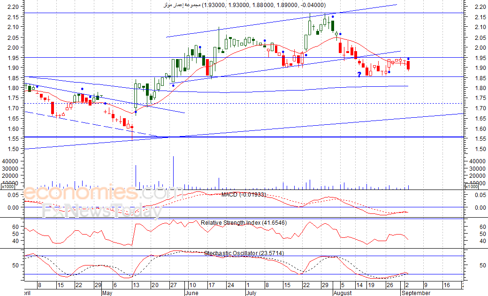Image resolution: width=488 pixels, height=296 pixels.
Task: Select the 'Relative Strength Index (41.6546)' label
Action: pos(244,223)
